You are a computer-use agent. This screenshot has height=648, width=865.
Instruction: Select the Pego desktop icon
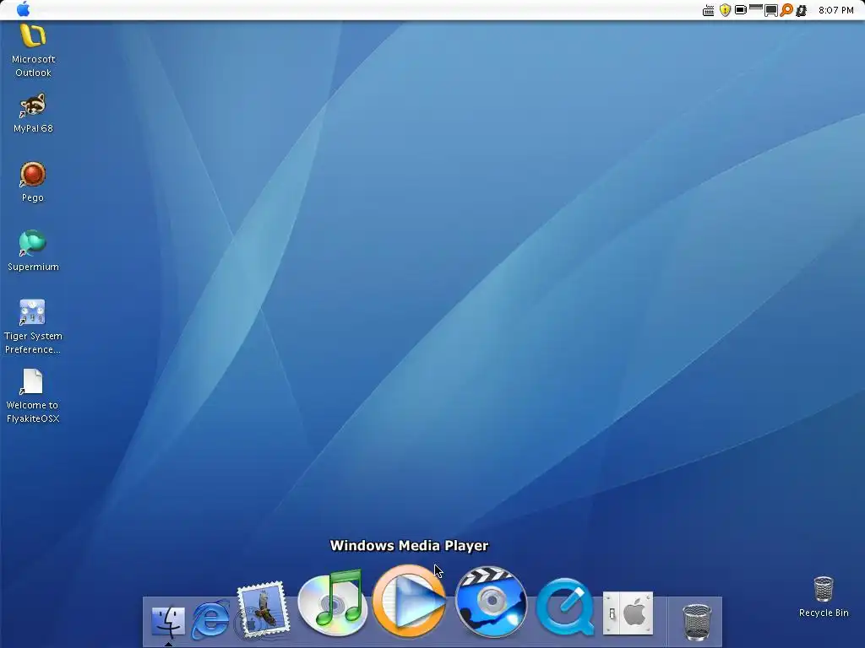[x=33, y=174]
